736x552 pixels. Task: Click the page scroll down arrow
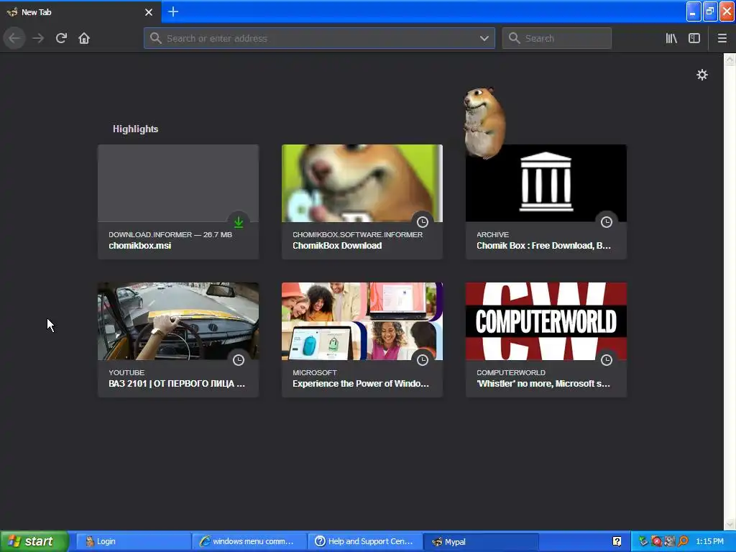[x=730, y=524]
